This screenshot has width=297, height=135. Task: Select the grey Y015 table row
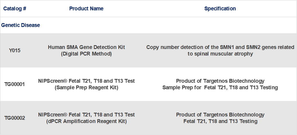(x=148, y=50)
